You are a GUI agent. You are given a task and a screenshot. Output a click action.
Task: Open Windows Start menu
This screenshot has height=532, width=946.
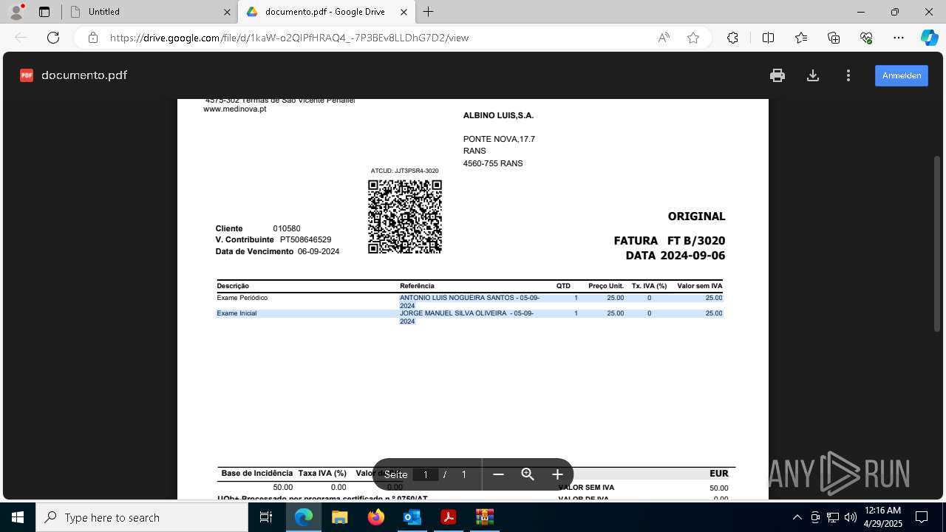18,517
